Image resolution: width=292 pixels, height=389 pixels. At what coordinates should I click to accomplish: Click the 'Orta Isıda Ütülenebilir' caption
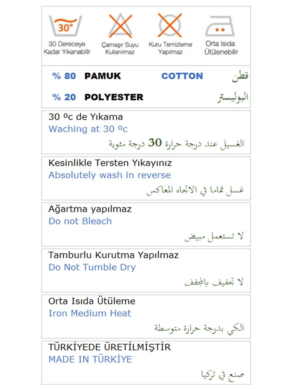pyautogui.click(x=221, y=48)
